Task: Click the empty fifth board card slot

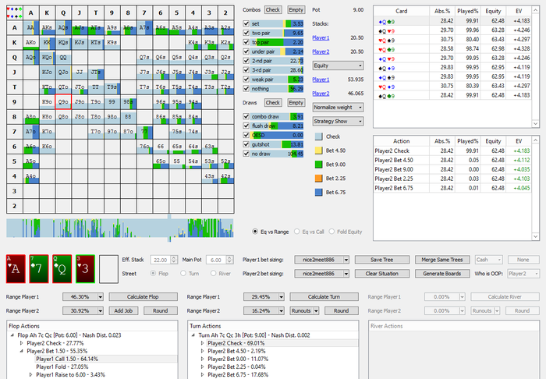Action: [110, 269]
